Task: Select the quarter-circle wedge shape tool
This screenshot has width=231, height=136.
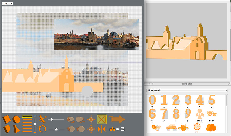Action: (7, 129)
